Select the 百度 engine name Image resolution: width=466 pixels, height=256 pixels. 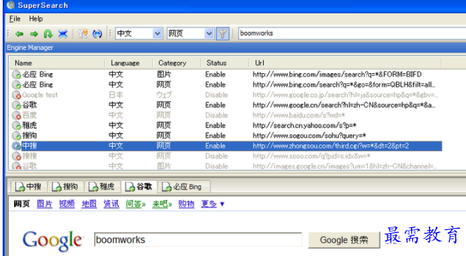coord(30,115)
